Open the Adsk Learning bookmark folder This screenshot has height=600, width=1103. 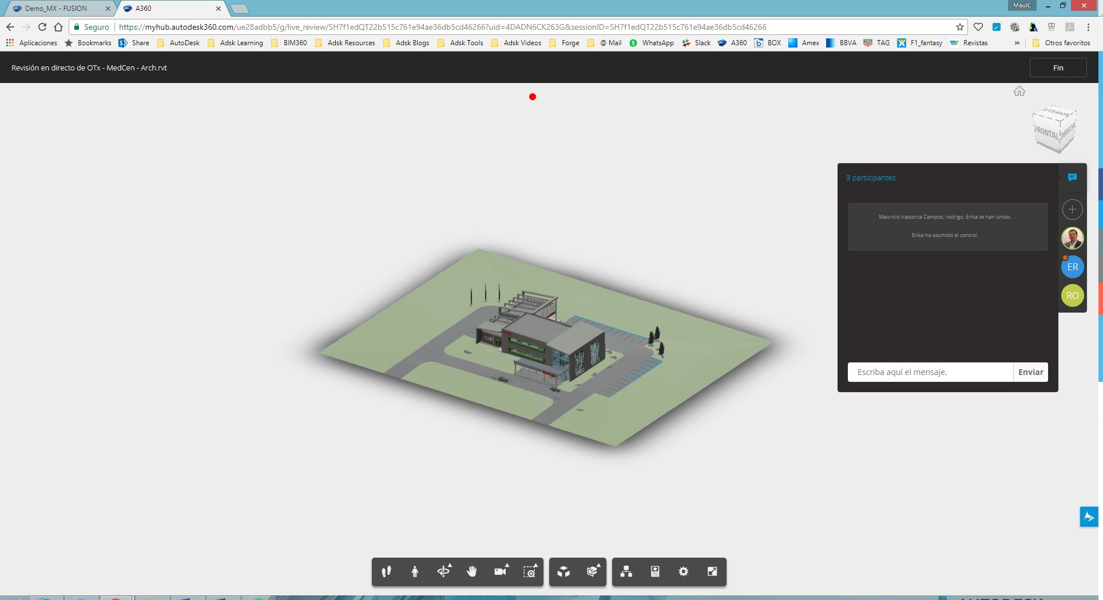coord(235,43)
